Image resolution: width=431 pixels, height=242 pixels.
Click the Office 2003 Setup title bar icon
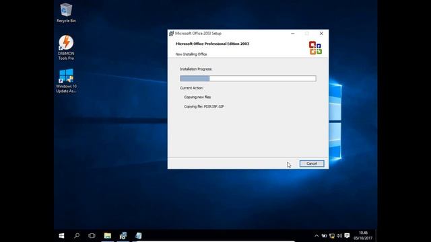point(171,34)
